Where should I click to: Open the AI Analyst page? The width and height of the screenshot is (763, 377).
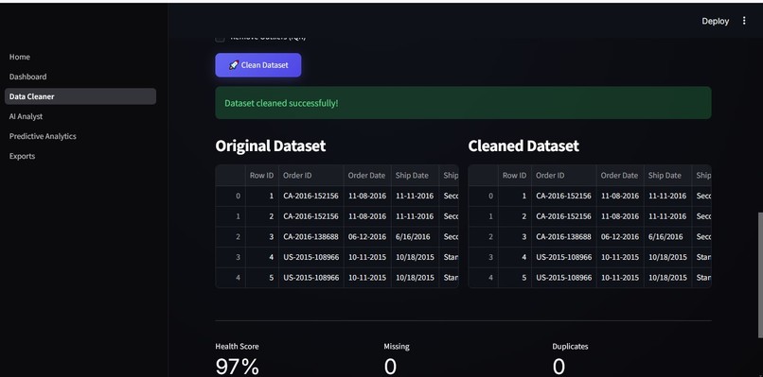click(26, 116)
